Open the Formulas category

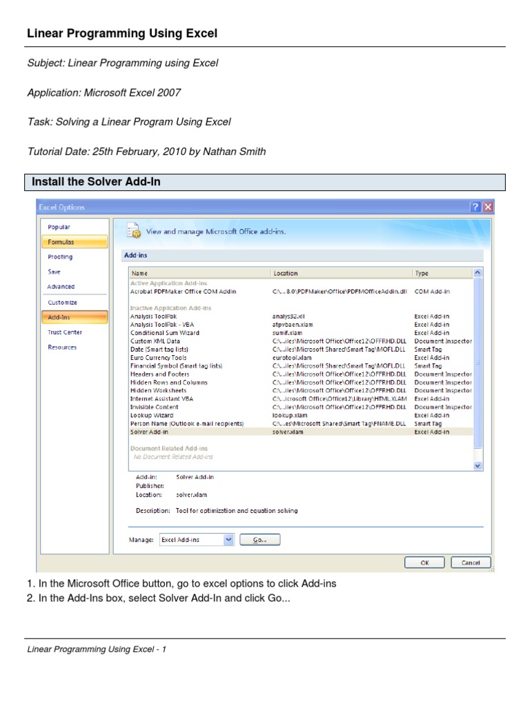click(75, 242)
